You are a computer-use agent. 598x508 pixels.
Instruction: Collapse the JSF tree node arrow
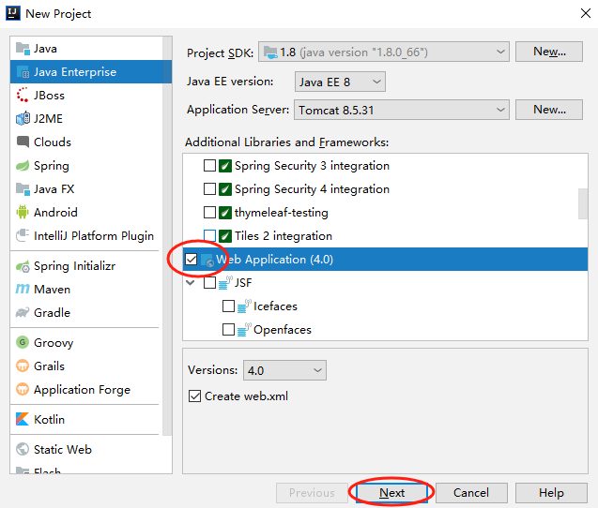coord(191,283)
